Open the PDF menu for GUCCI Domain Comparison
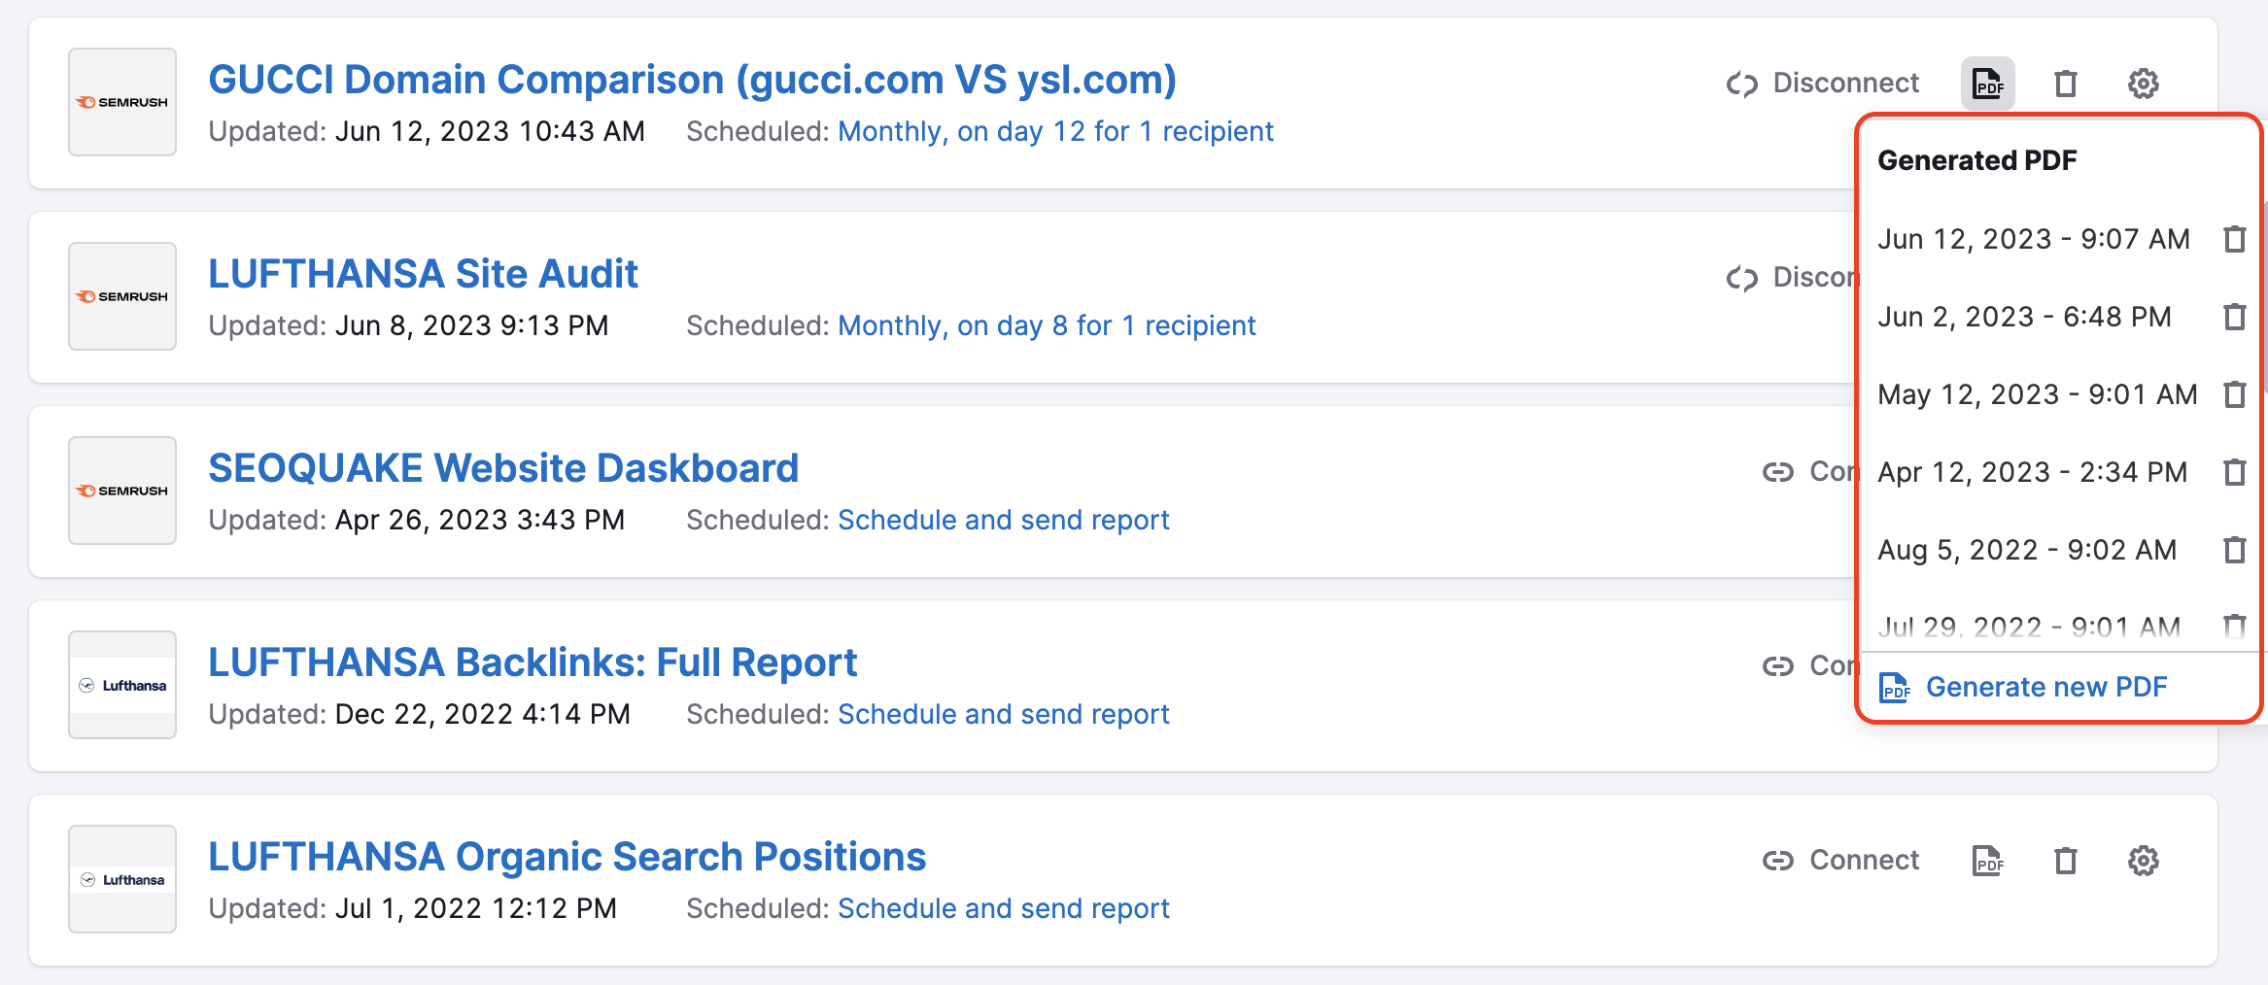The width and height of the screenshot is (2268, 985). (x=1988, y=84)
